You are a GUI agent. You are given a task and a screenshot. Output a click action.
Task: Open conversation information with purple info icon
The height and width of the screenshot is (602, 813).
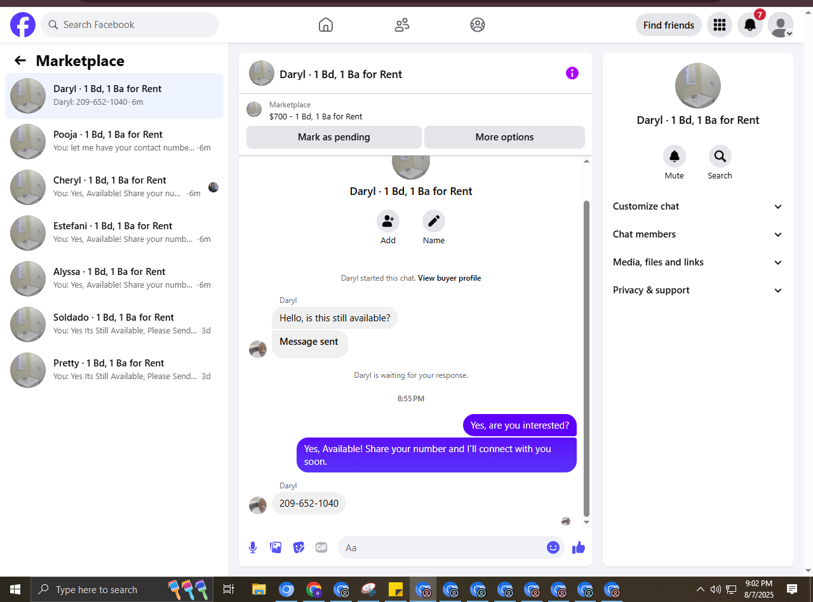pos(572,73)
